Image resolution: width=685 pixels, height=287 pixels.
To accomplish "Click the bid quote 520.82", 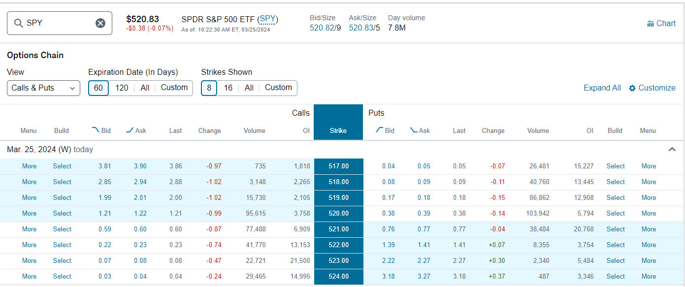I will pos(322,28).
